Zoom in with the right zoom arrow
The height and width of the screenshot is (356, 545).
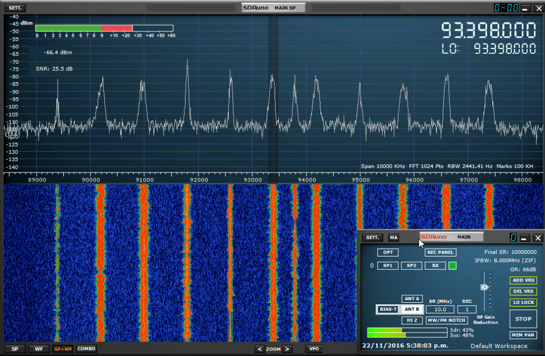click(287, 349)
